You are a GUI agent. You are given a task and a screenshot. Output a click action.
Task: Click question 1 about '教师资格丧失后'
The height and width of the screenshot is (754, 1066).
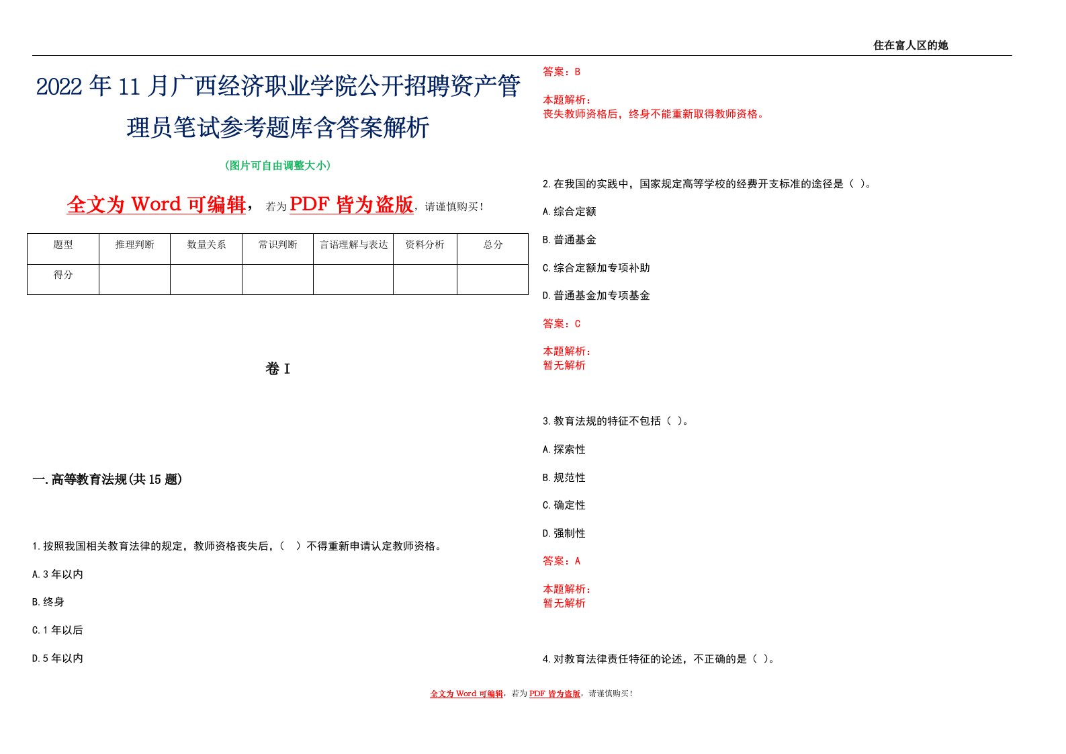click(x=238, y=546)
